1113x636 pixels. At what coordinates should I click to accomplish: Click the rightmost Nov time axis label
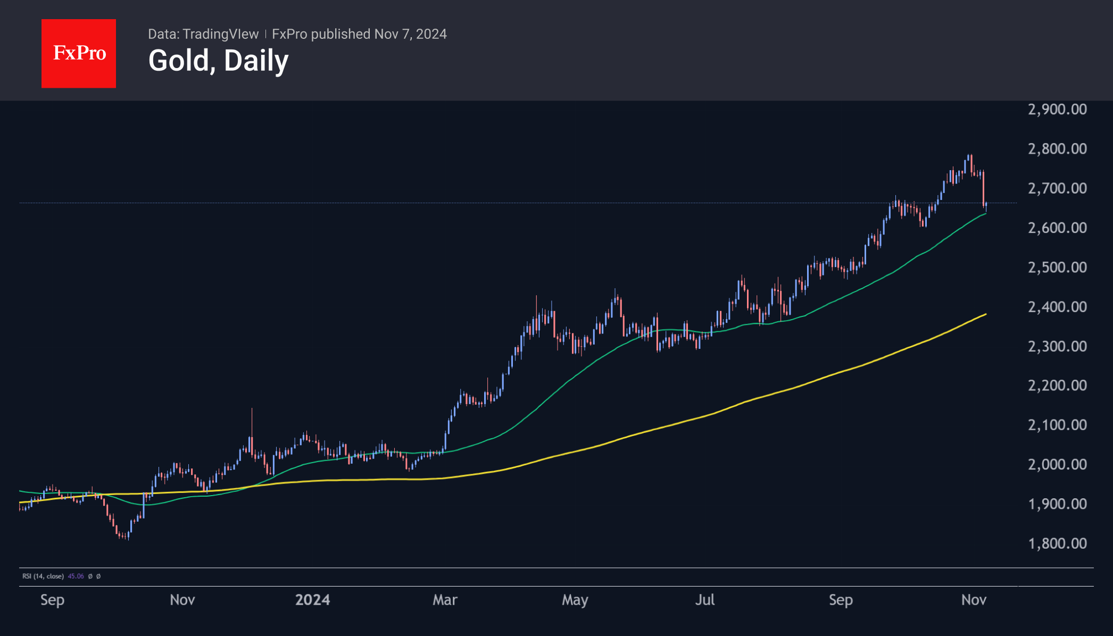(974, 600)
